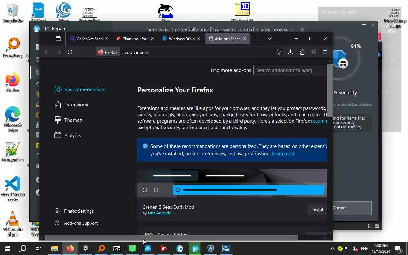The width and height of the screenshot is (408, 255).
Task: Click the Search addons.mozilla.org field
Action: pos(290,70)
